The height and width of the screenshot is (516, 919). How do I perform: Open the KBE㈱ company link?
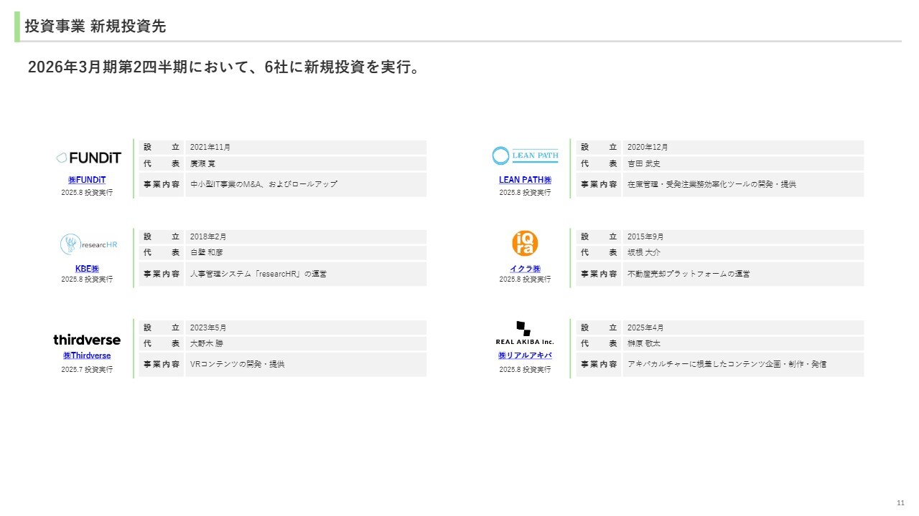(x=87, y=269)
